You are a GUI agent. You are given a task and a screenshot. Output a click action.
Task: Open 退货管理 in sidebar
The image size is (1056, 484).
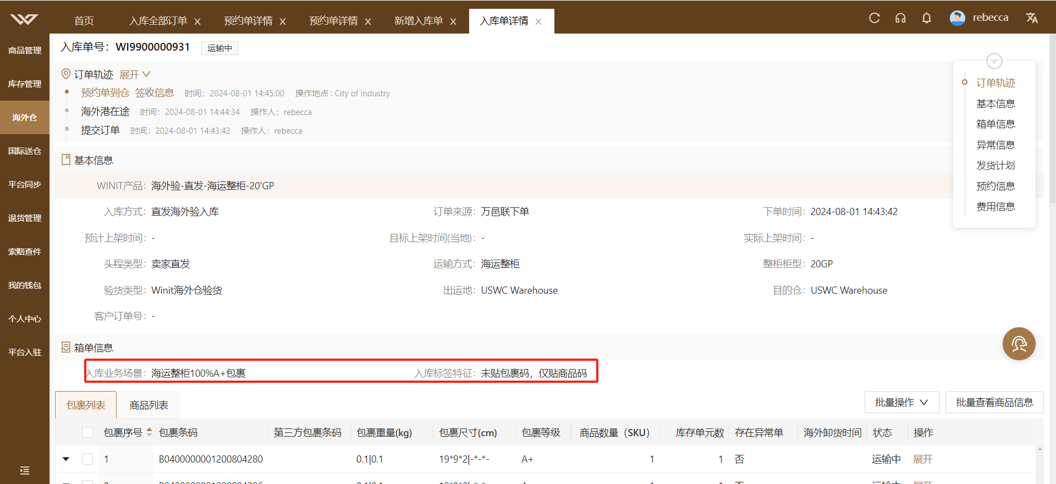pos(25,218)
